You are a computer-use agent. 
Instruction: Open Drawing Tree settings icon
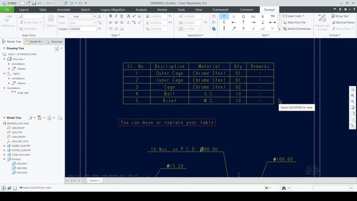(x=57, y=49)
